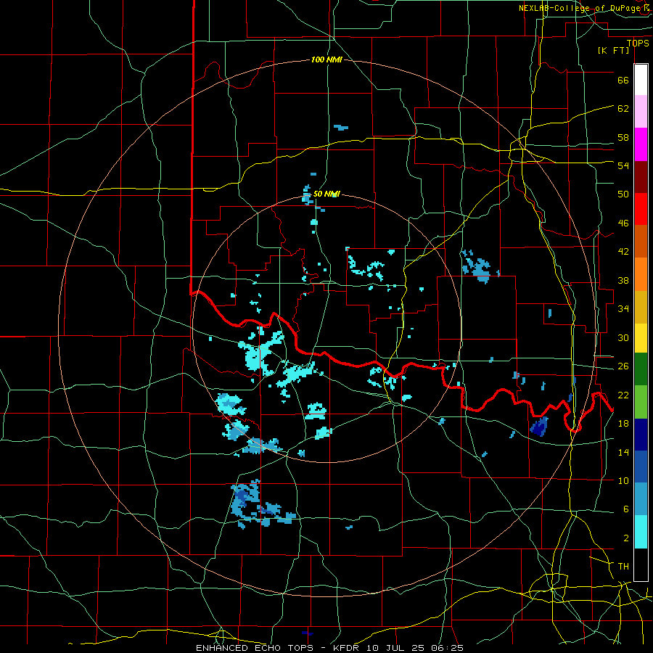
Task: Click the magenta band near 58
Action: click(x=641, y=144)
